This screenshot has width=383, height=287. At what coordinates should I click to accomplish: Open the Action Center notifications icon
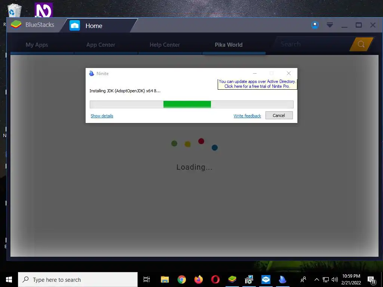click(x=371, y=280)
